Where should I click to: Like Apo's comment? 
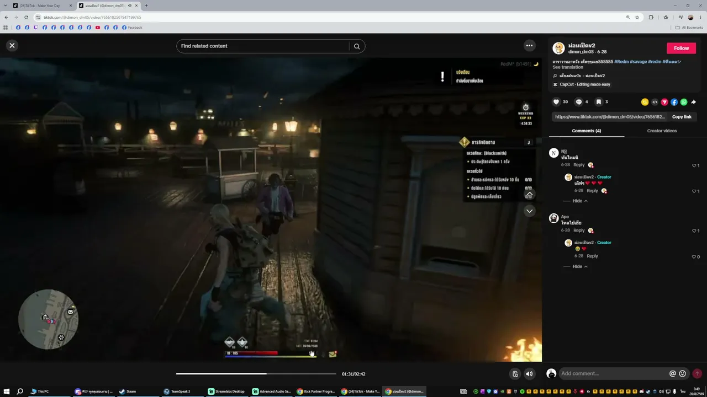694,231
